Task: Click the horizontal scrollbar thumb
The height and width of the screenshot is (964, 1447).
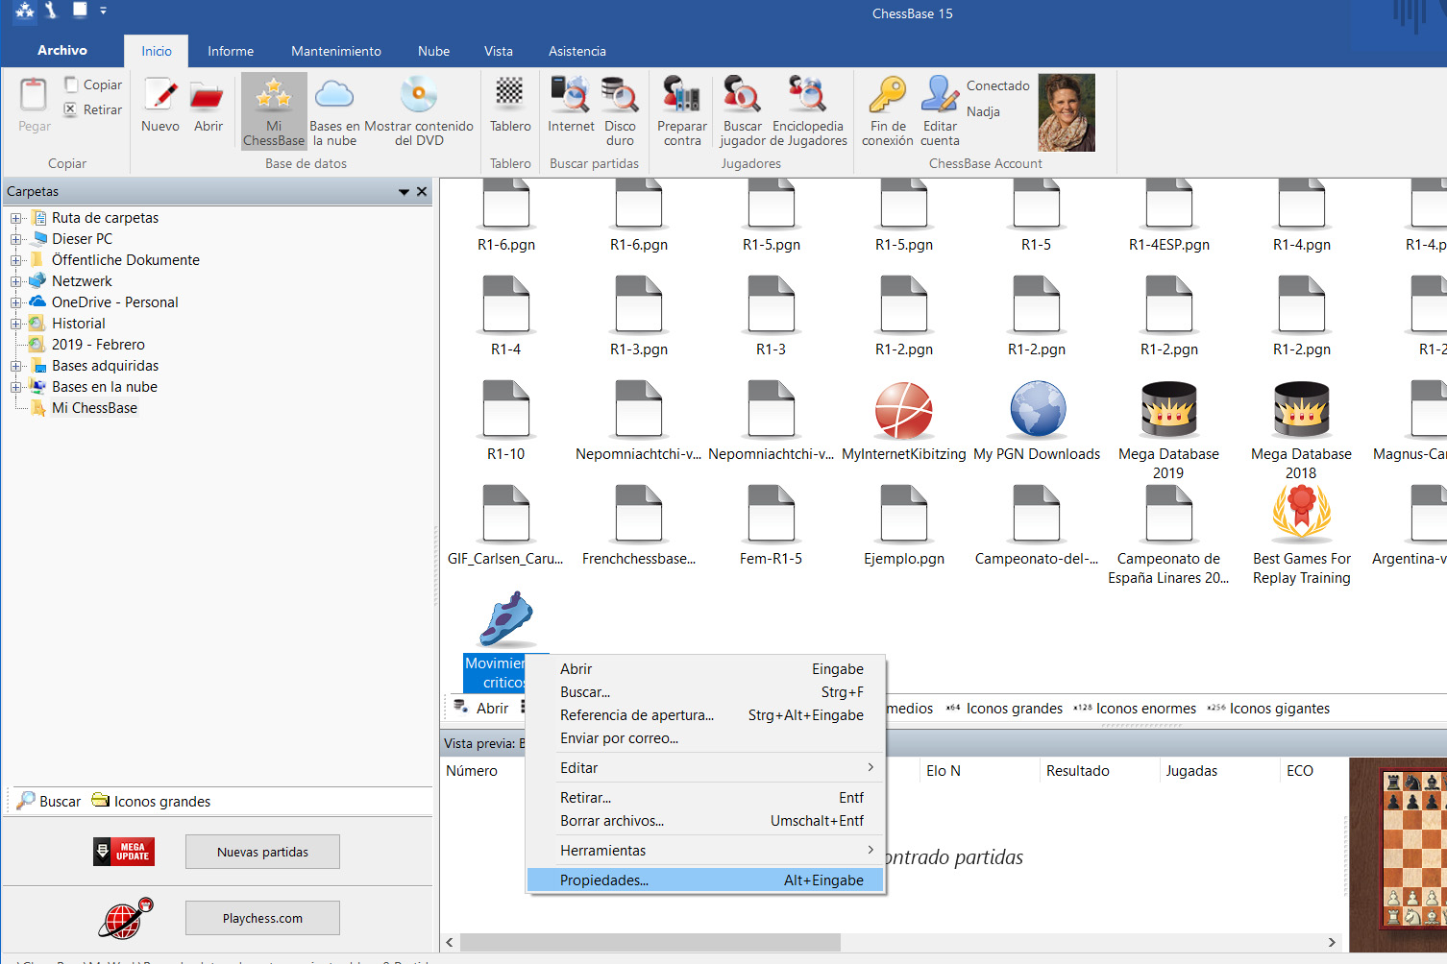Action: [650, 942]
